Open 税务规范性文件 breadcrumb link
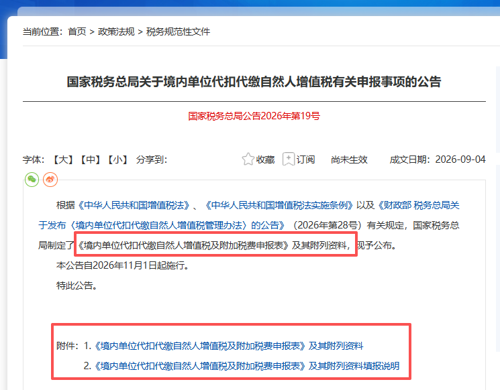This screenshot has height=390, width=500. [178, 32]
